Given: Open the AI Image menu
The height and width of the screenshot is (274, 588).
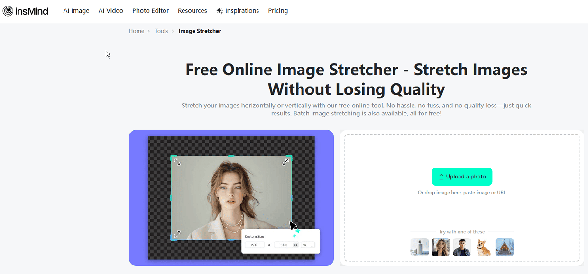Looking at the screenshot, I should coord(76,10).
